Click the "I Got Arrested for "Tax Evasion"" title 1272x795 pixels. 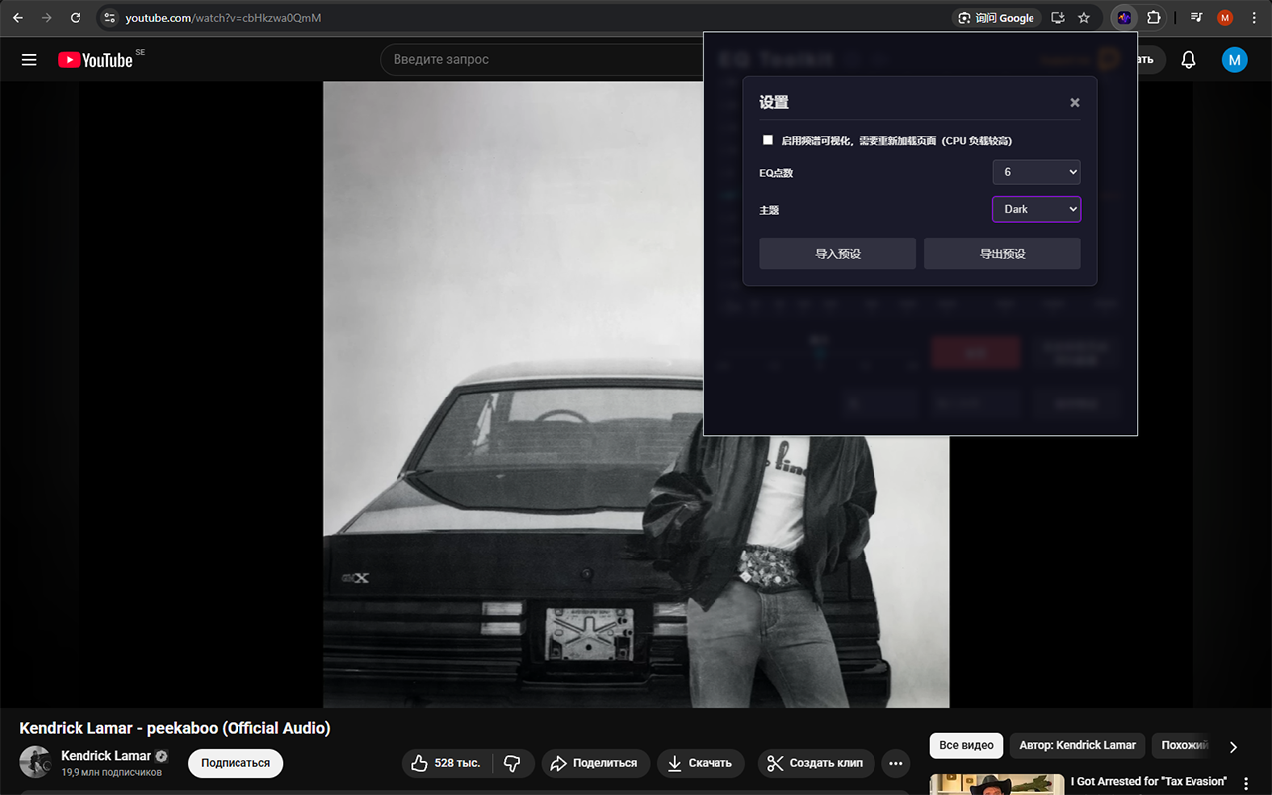click(1149, 781)
